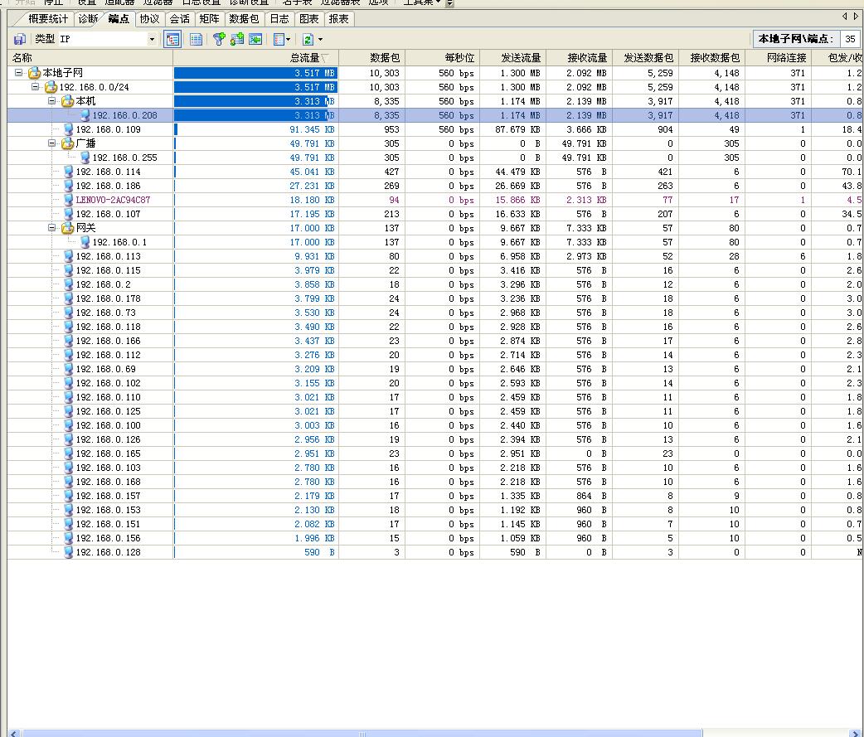Select the LENOVO-2AC94C87 host row
This screenshot has height=737, width=864.
point(113,200)
